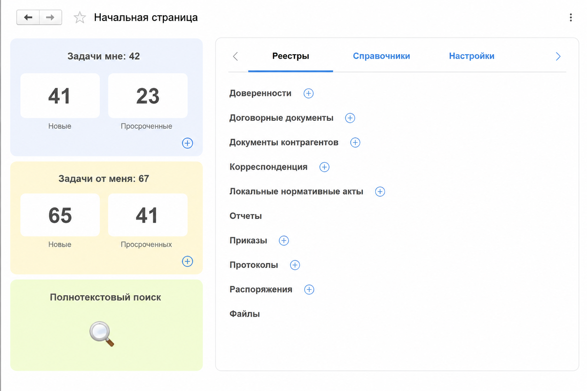Open the Корреспонденция registry
This screenshot has height=391, width=587.
269,167
